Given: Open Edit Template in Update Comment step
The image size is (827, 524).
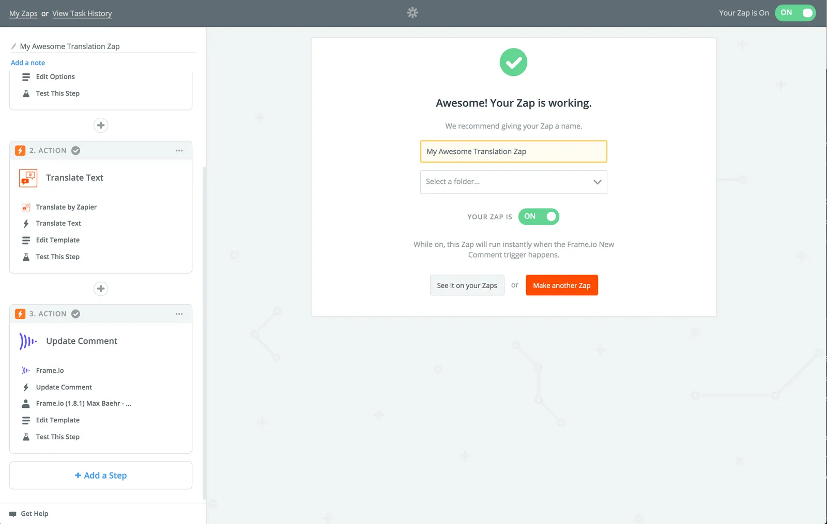Looking at the screenshot, I should pos(58,420).
